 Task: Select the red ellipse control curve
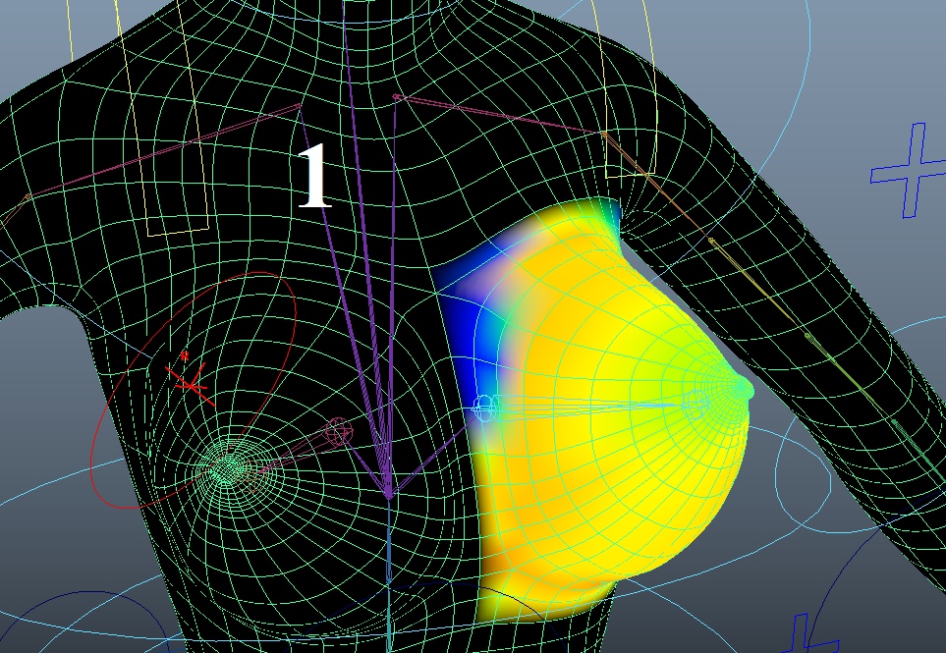194,390
